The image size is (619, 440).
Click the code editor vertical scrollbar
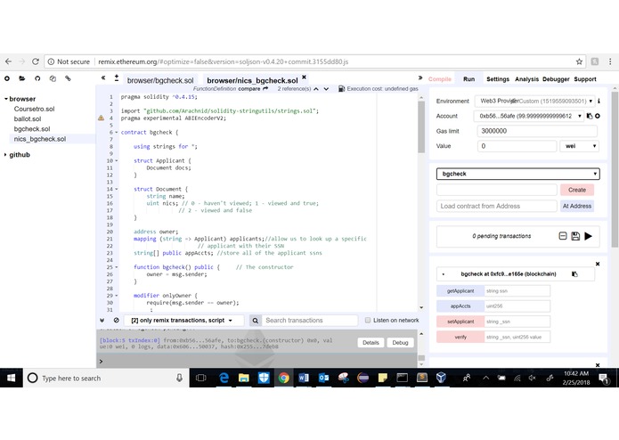pos(421,126)
